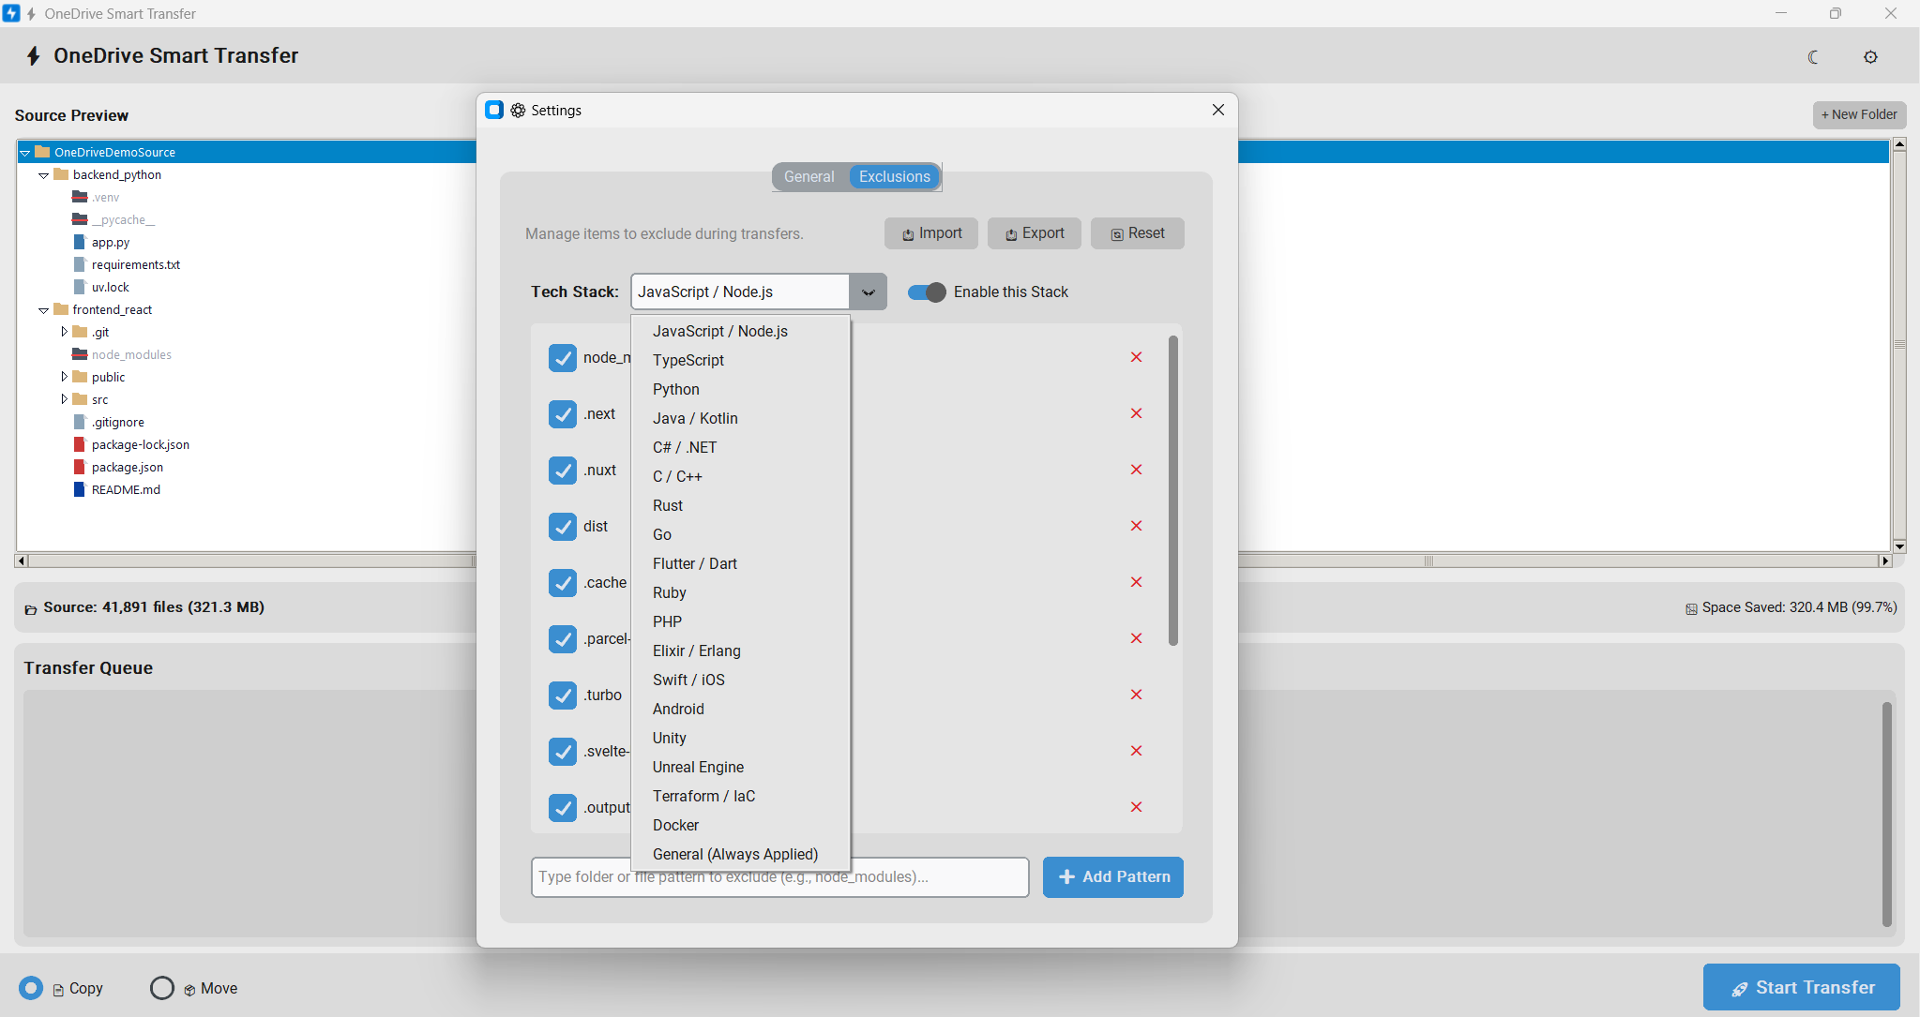Click the exclusion list vertical scrollbar thumb
Image resolution: width=1920 pixels, height=1017 pixels.
point(1173,490)
